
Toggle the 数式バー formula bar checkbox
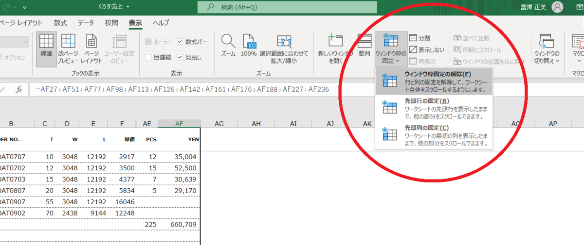click(x=180, y=42)
